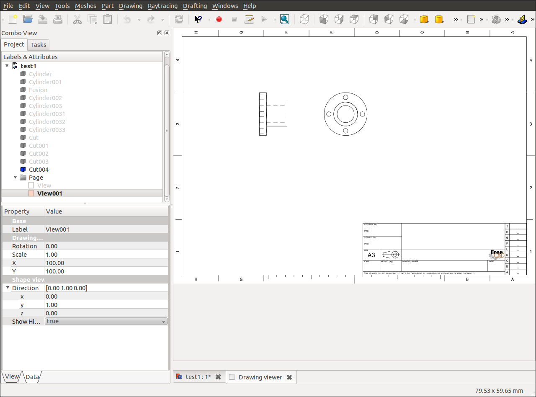Float the Combo View panel
The width and height of the screenshot is (536, 397).
(x=160, y=33)
